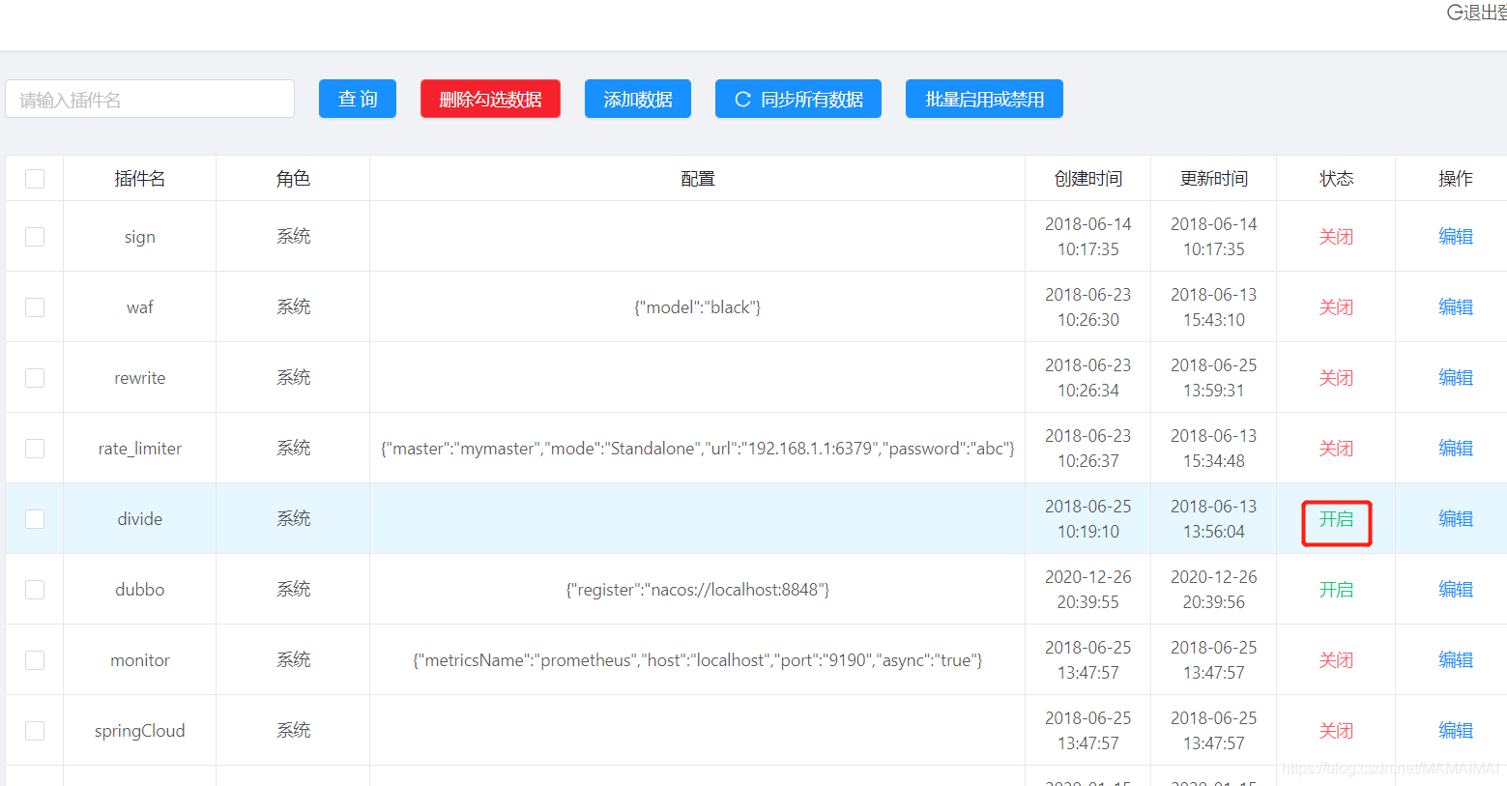Check the checkbox for monitor row

click(35, 660)
